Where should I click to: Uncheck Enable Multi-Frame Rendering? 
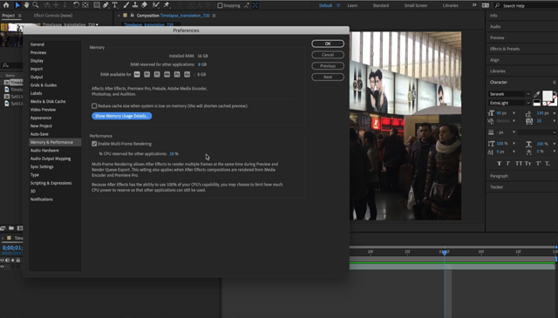[94, 144]
